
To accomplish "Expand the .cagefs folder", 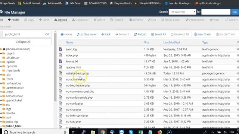I will 1,54.
